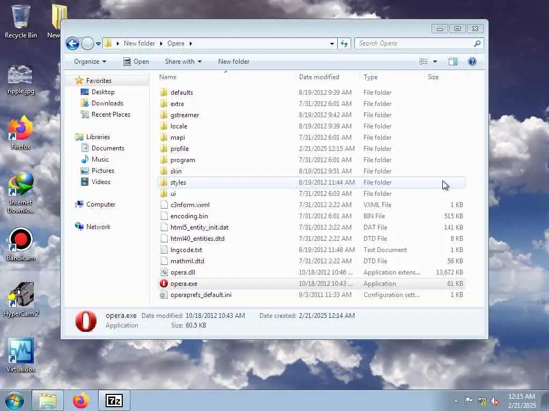Toggle the preview pane button
This screenshot has height=411, width=549.
(x=452, y=62)
